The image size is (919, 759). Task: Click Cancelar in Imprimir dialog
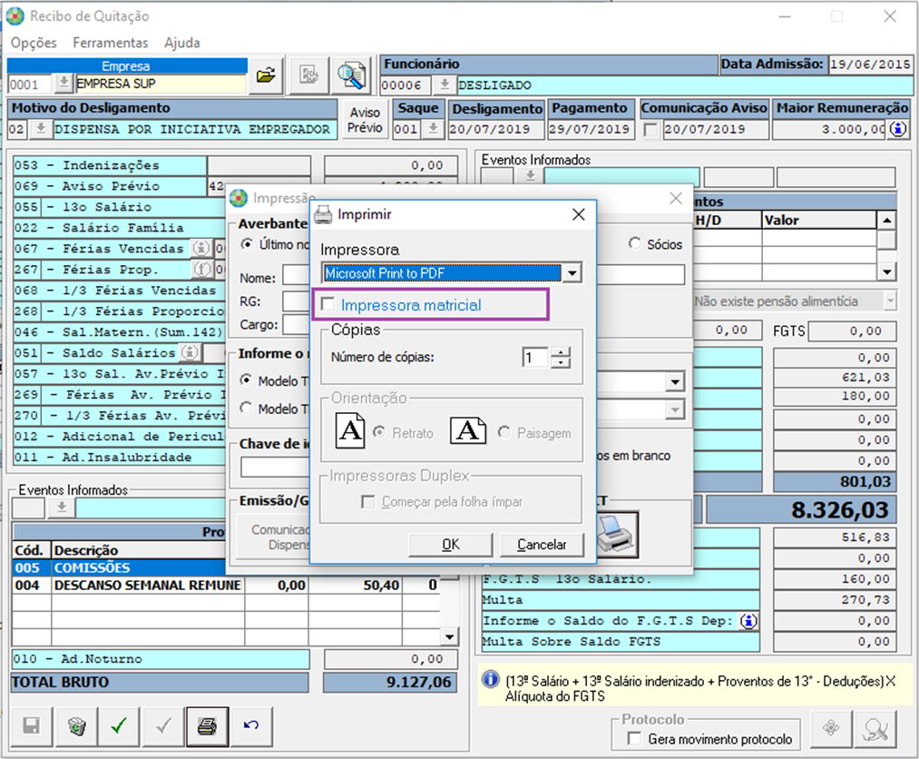pyautogui.click(x=542, y=545)
